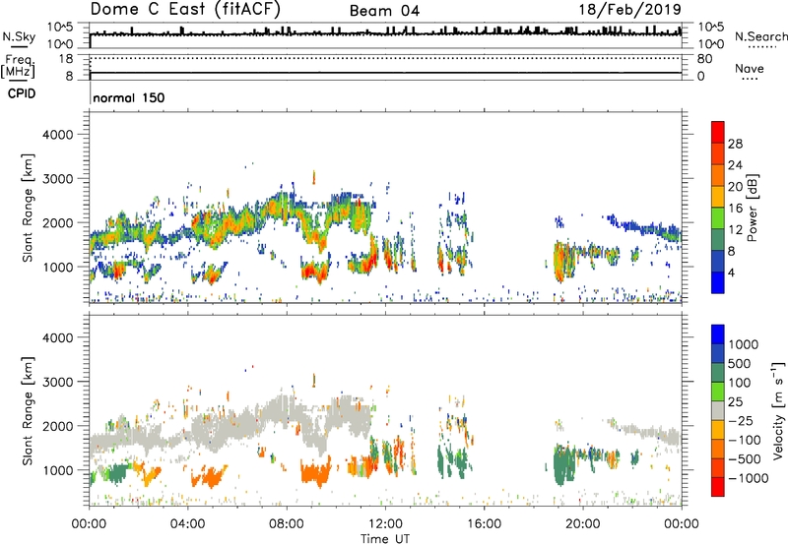788x545 pixels.
Task: Click the '-500' velocity colorbar label
Action: coord(745,459)
